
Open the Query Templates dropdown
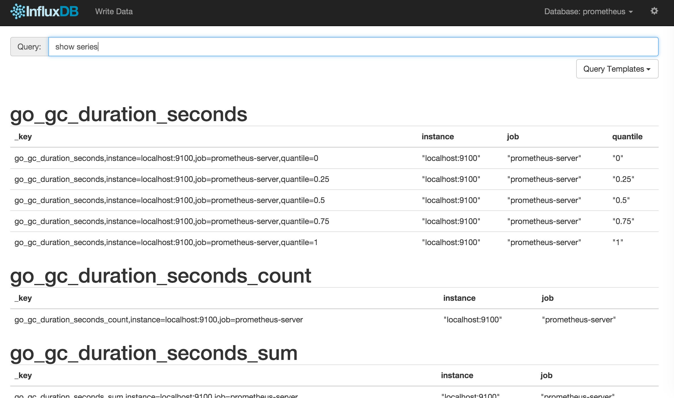pos(617,69)
